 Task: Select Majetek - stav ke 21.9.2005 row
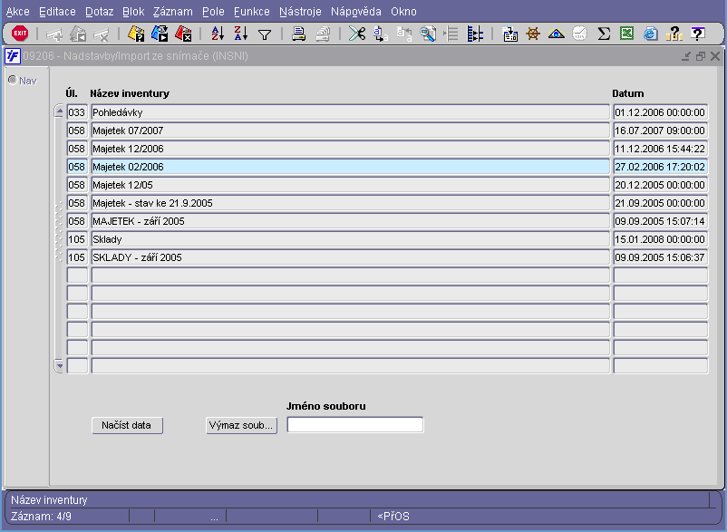[x=350, y=203]
